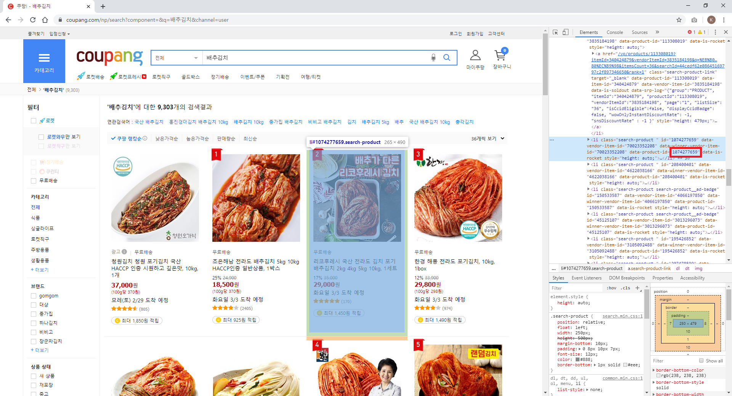Image resolution: width=732 pixels, height=396 pixels.
Task: Click the browser back arrow
Action: click(8, 20)
